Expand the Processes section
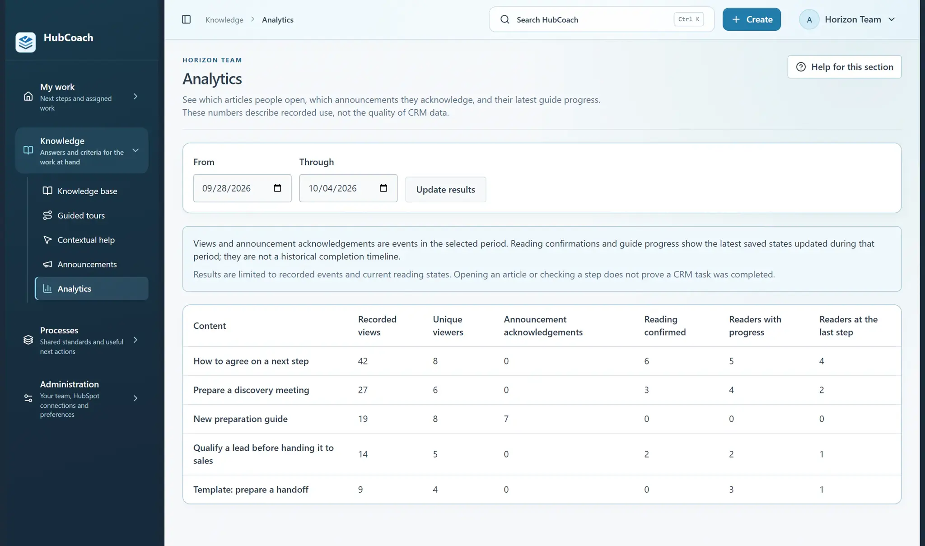925x546 pixels. pos(82,340)
